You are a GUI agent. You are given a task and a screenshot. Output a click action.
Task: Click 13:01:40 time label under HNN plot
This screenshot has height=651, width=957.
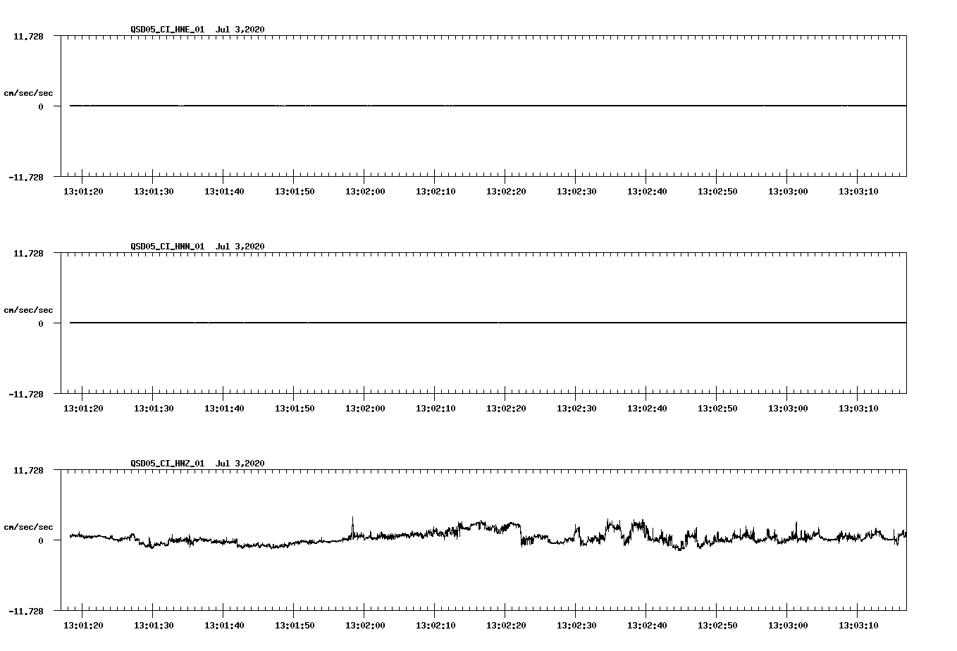point(224,409)
